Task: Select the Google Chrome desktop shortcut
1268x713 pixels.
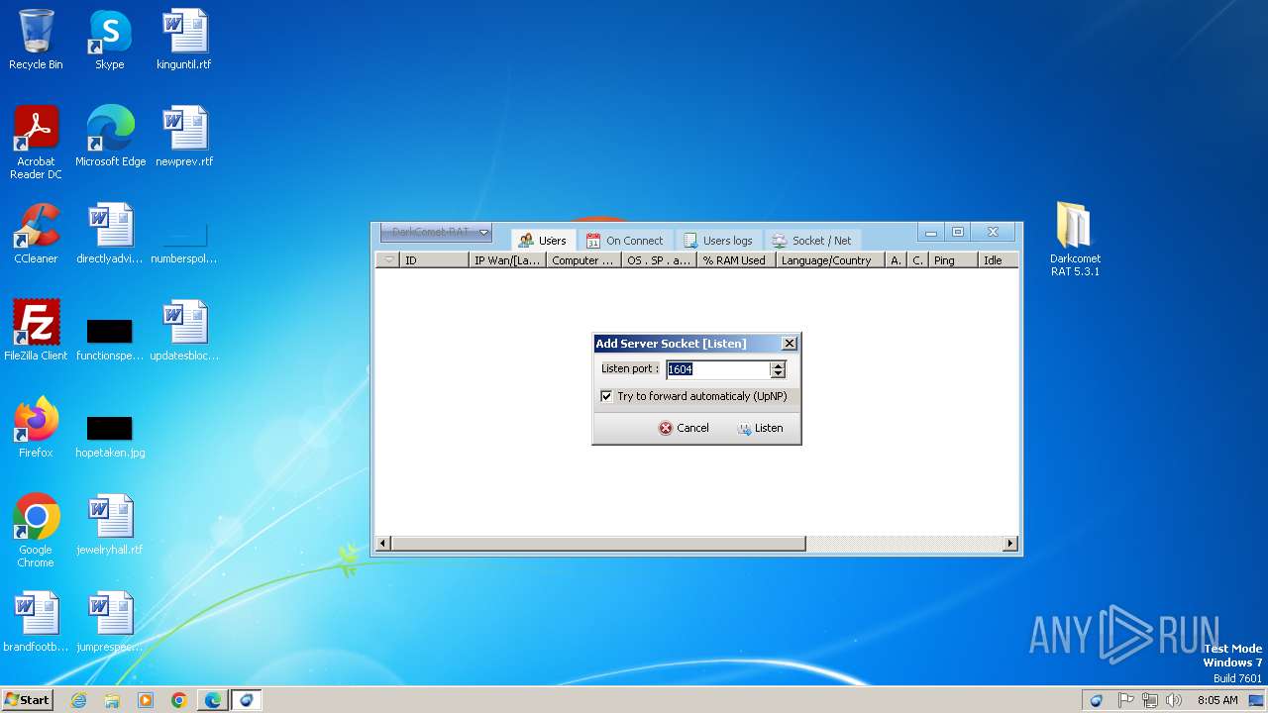Action: pos(36,531)
